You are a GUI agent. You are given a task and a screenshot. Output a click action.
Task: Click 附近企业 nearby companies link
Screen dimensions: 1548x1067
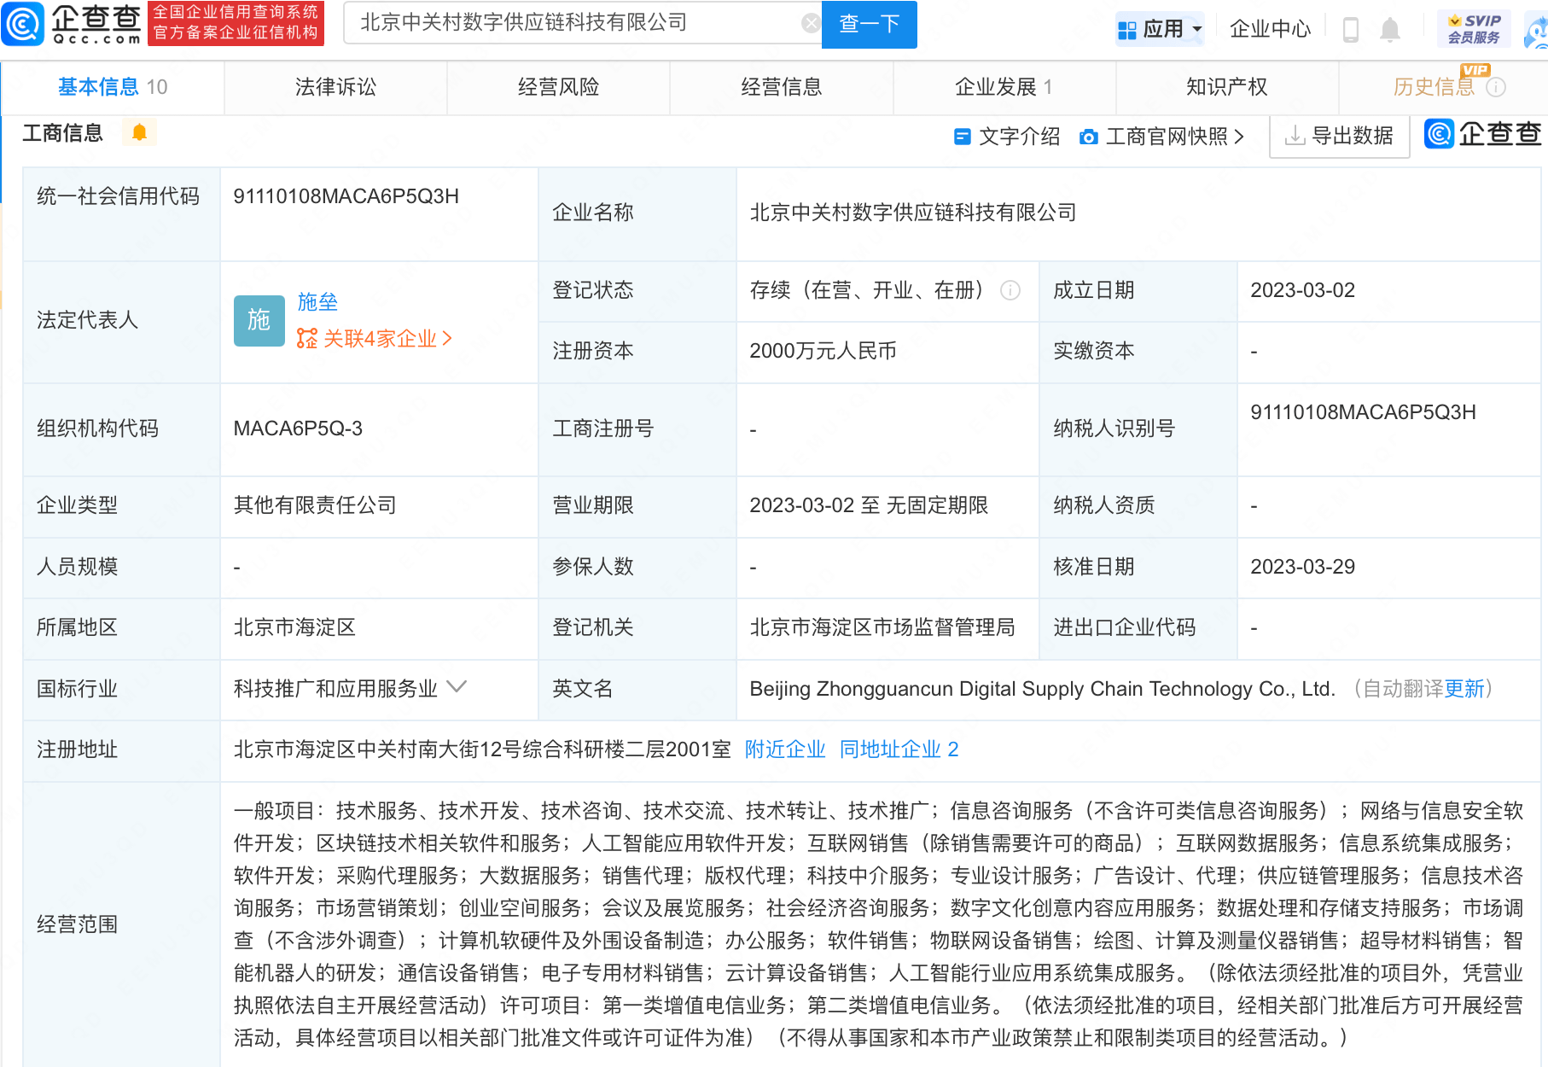785,749
